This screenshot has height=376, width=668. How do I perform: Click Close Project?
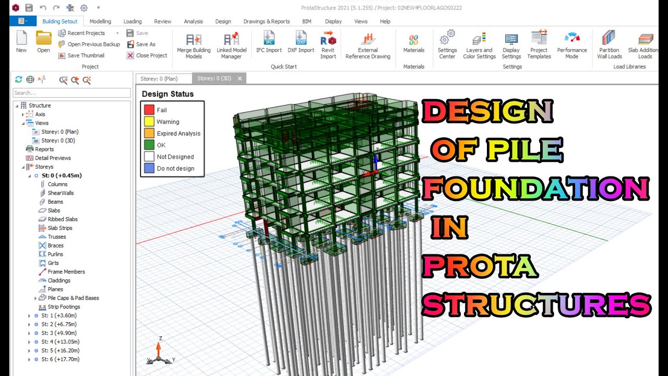tap(147, 55)
